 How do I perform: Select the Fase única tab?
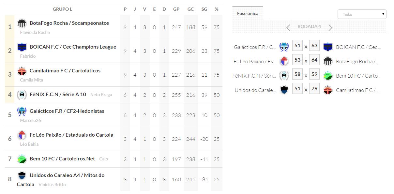(248, 13)
